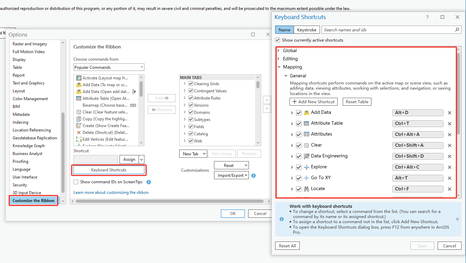Viewport: 466px width, 263px height.
Task: Select the Edit Vertices command icon
Action: click(79, 139)
